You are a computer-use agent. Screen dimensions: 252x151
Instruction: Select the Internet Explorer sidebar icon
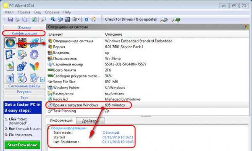[34, 43]
